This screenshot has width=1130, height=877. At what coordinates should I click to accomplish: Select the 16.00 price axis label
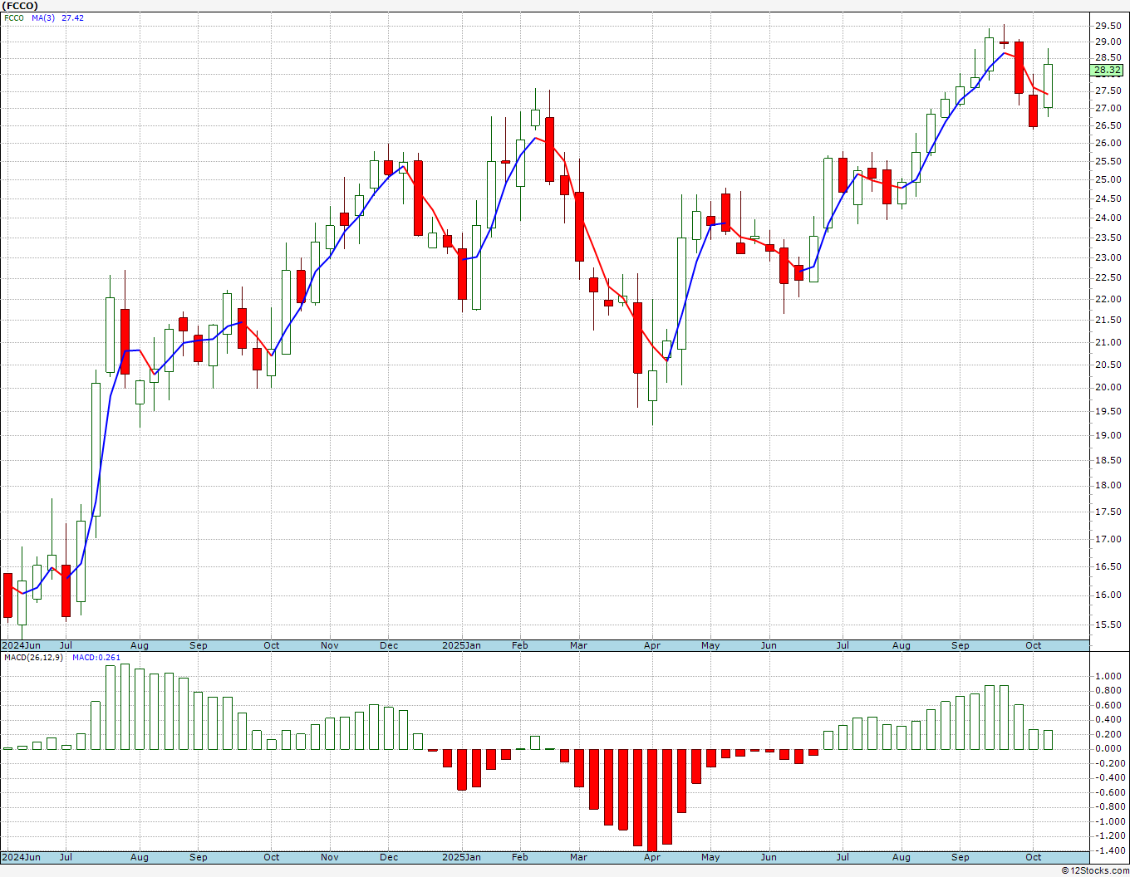click(1108, 595)
